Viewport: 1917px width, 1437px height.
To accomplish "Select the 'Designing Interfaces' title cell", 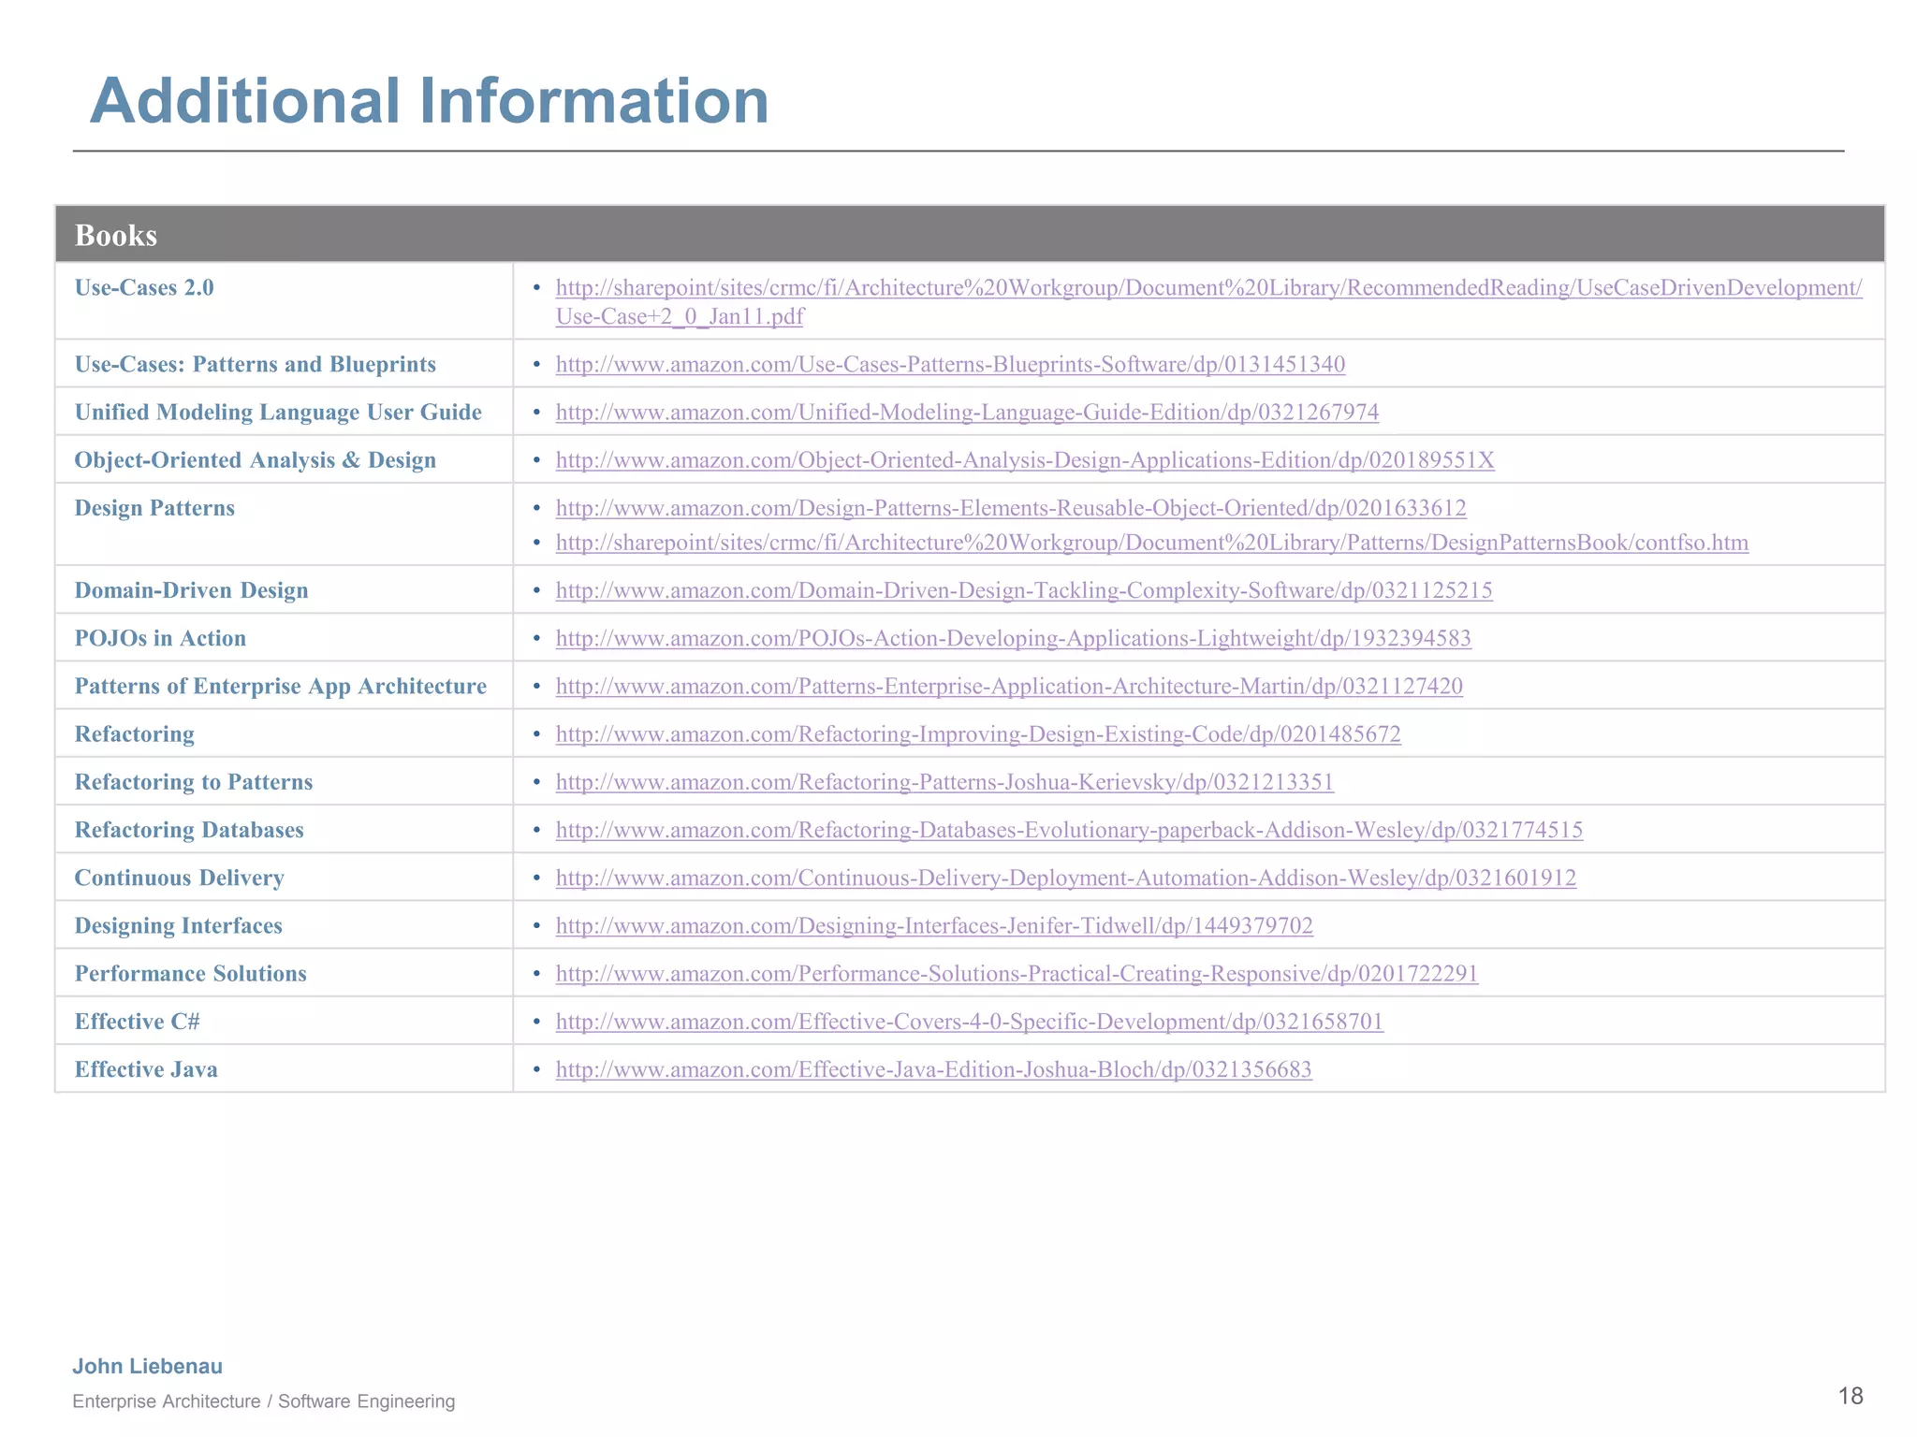I will point(284,925).
